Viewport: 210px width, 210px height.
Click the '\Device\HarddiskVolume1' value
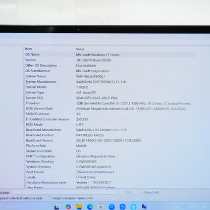pyautogui.click(x=95, y=172)
